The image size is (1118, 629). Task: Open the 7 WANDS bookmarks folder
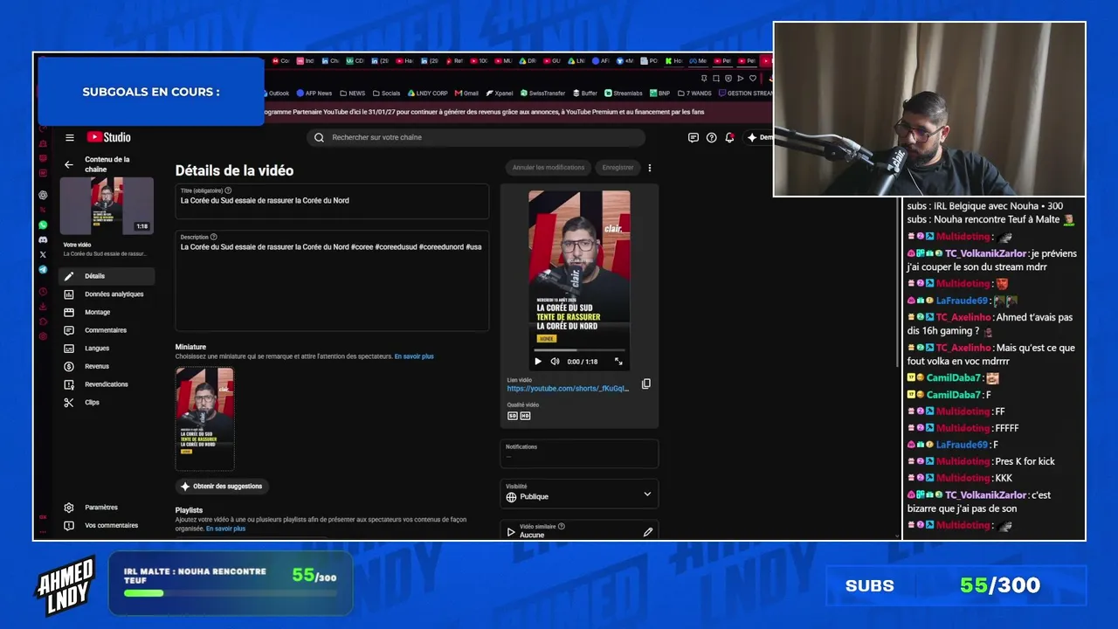(694, 93)
